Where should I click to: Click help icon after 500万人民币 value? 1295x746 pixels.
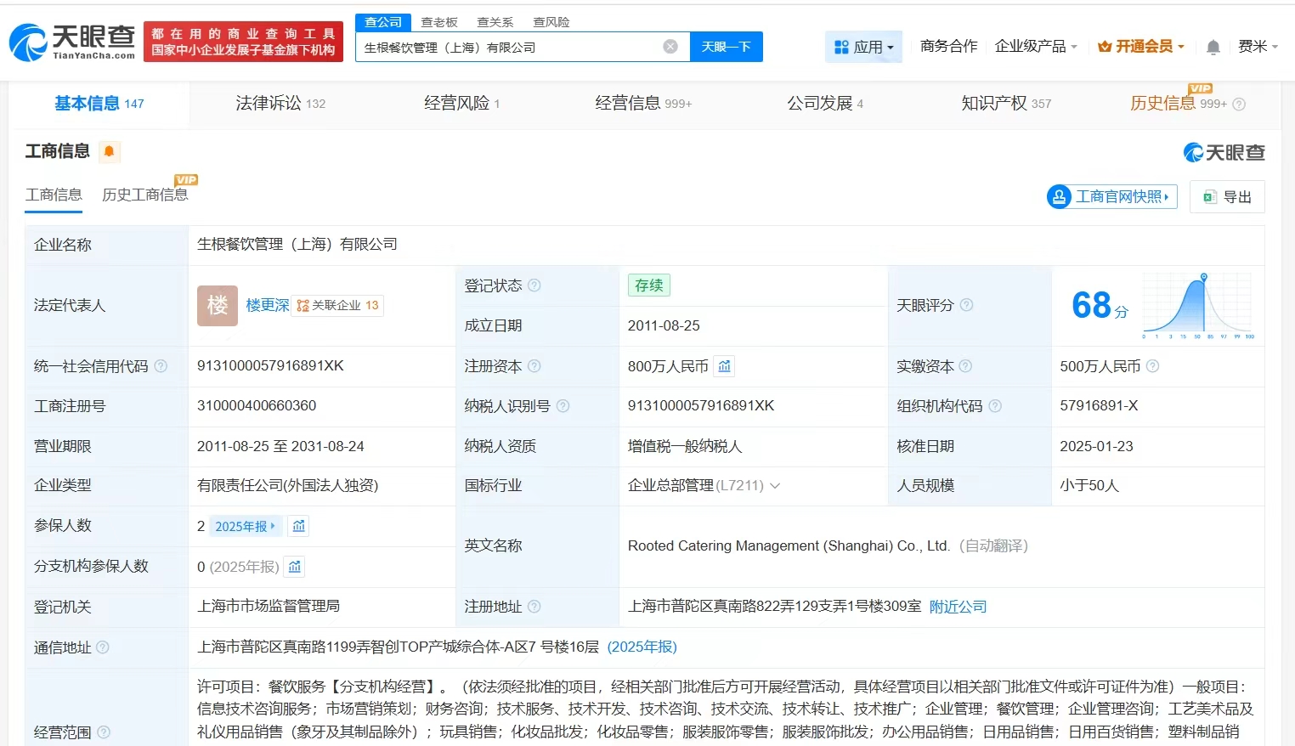coord(1152,366)
